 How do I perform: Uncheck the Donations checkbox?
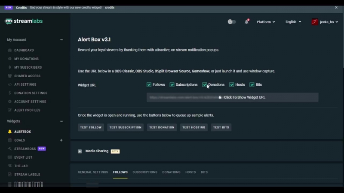coord(205,84)
